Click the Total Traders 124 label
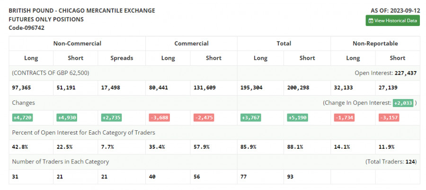Viewport: 426px width, 190px height. pos(391,162)
